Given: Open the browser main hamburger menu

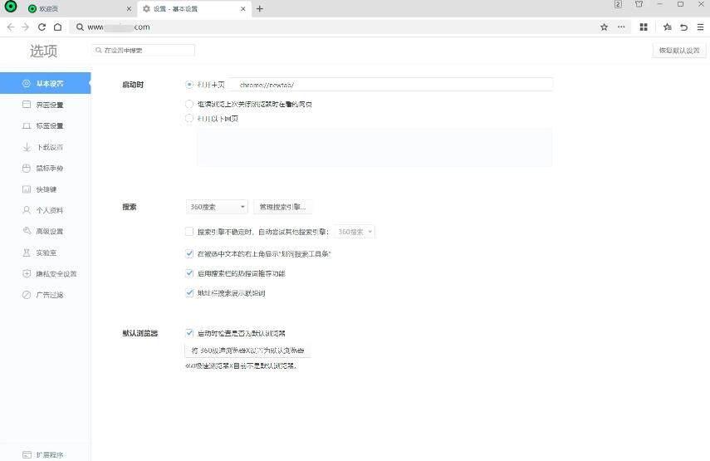Looking at the screenshot, I should pos(700,27).
